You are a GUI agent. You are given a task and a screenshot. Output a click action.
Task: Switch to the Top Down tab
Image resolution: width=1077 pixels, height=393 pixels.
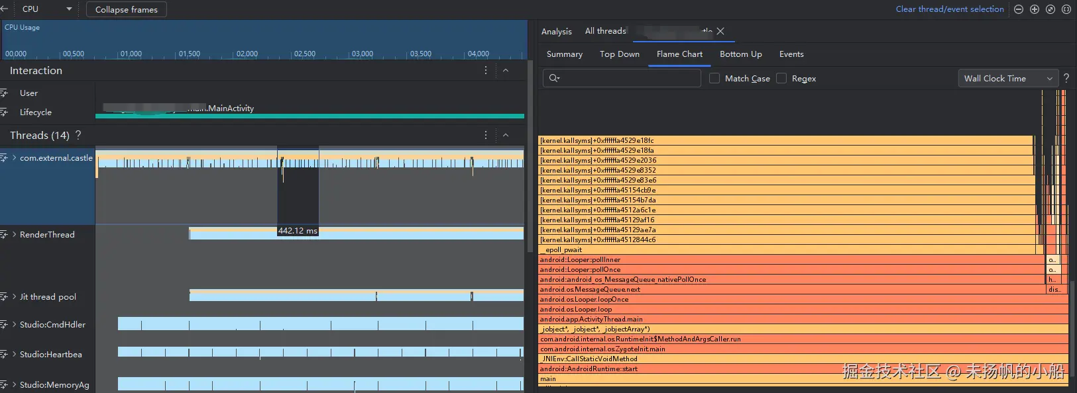pos(620,54)
